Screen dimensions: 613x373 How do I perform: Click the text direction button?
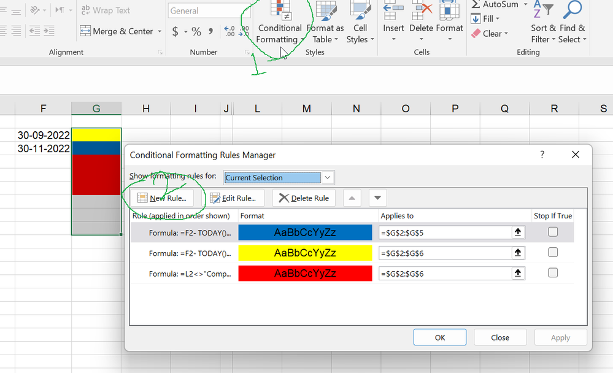tap(60, 10)
